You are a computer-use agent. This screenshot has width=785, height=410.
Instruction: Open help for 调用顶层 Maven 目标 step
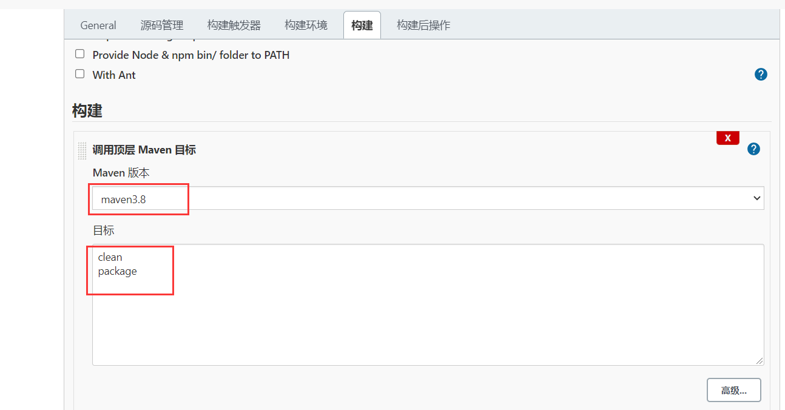754,149
